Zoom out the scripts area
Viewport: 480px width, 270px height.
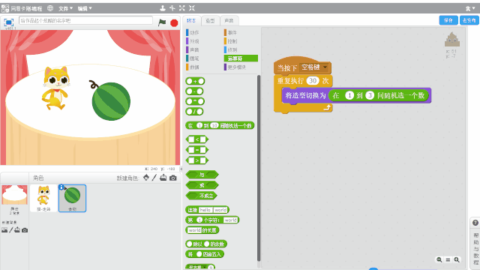coord(439,259)
